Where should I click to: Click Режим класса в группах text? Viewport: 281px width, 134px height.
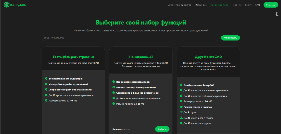198,107
